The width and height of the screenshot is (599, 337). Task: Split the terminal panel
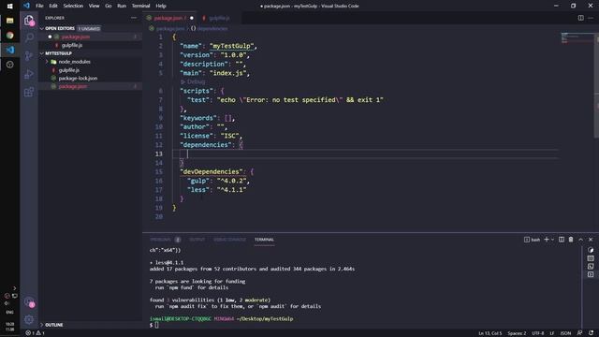pyautogui.click(x=562, y=240)
